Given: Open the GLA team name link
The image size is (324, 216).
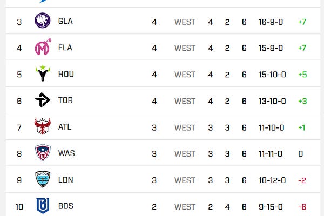Looking at the screenshot, I should click(65, 21).
